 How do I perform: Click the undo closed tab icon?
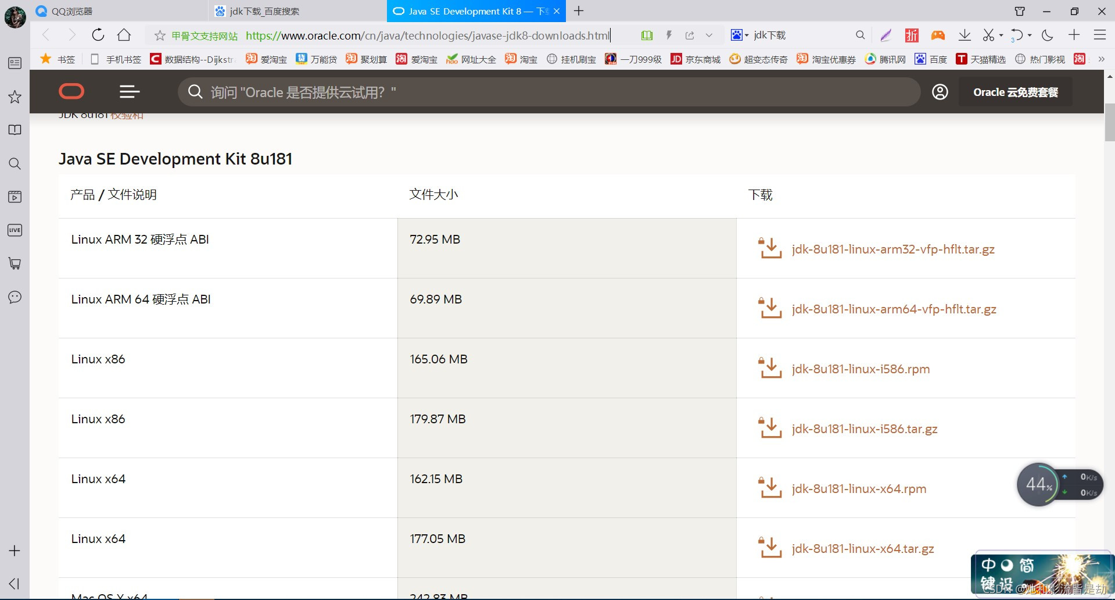(x=1017, y=35)
